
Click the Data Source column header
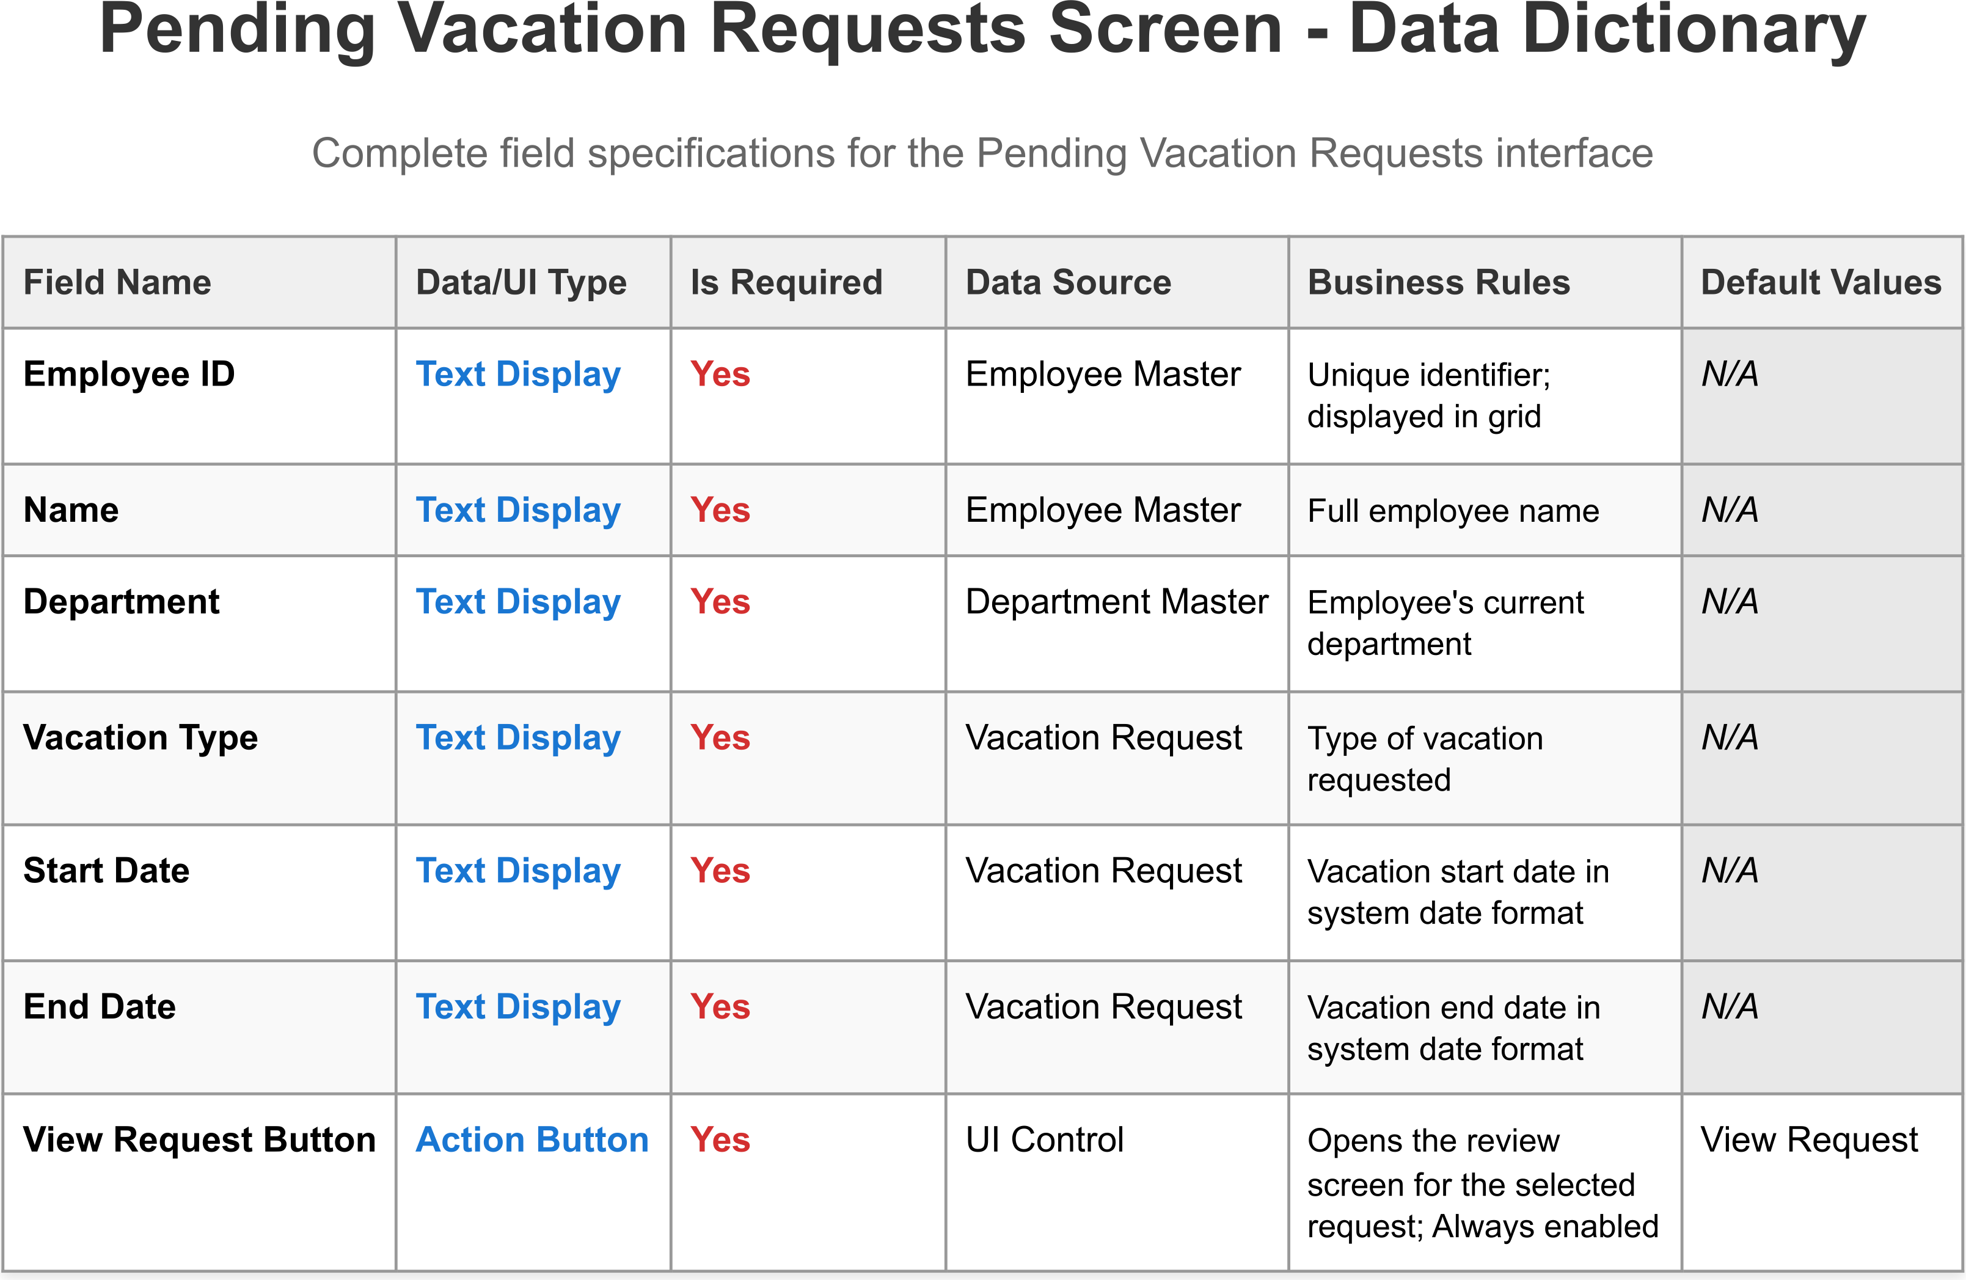(1068, 283)
